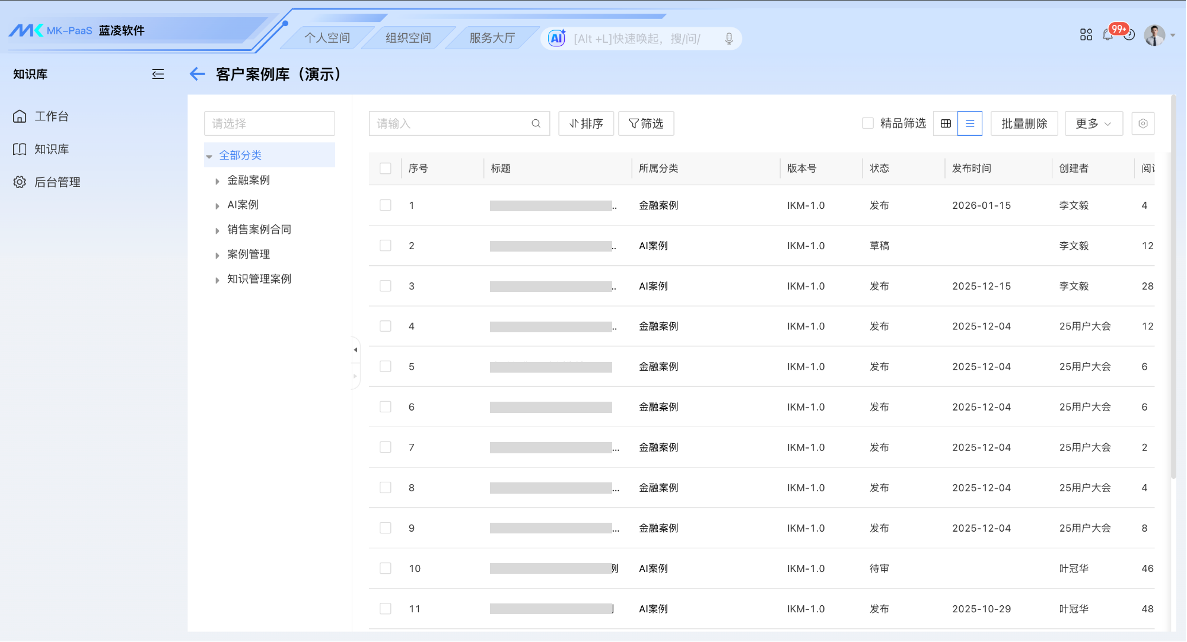Click the user profile avatar
Image resolution: width=1187 pixels, height=642 pixels.
(x=1154, y=35)
